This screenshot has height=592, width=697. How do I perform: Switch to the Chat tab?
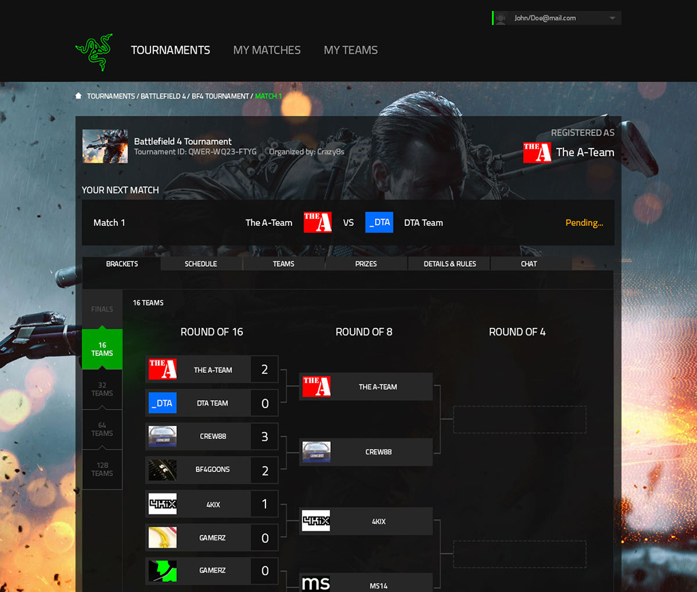pyautogui.click(x=529, y=263)
